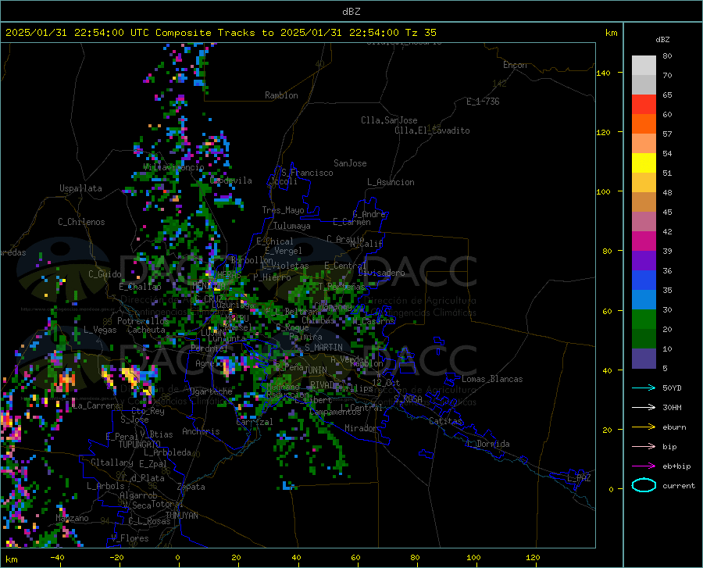
Task: Click the royal blue 35-36 dBZ swatch
Action: click(x=644, y=280)
